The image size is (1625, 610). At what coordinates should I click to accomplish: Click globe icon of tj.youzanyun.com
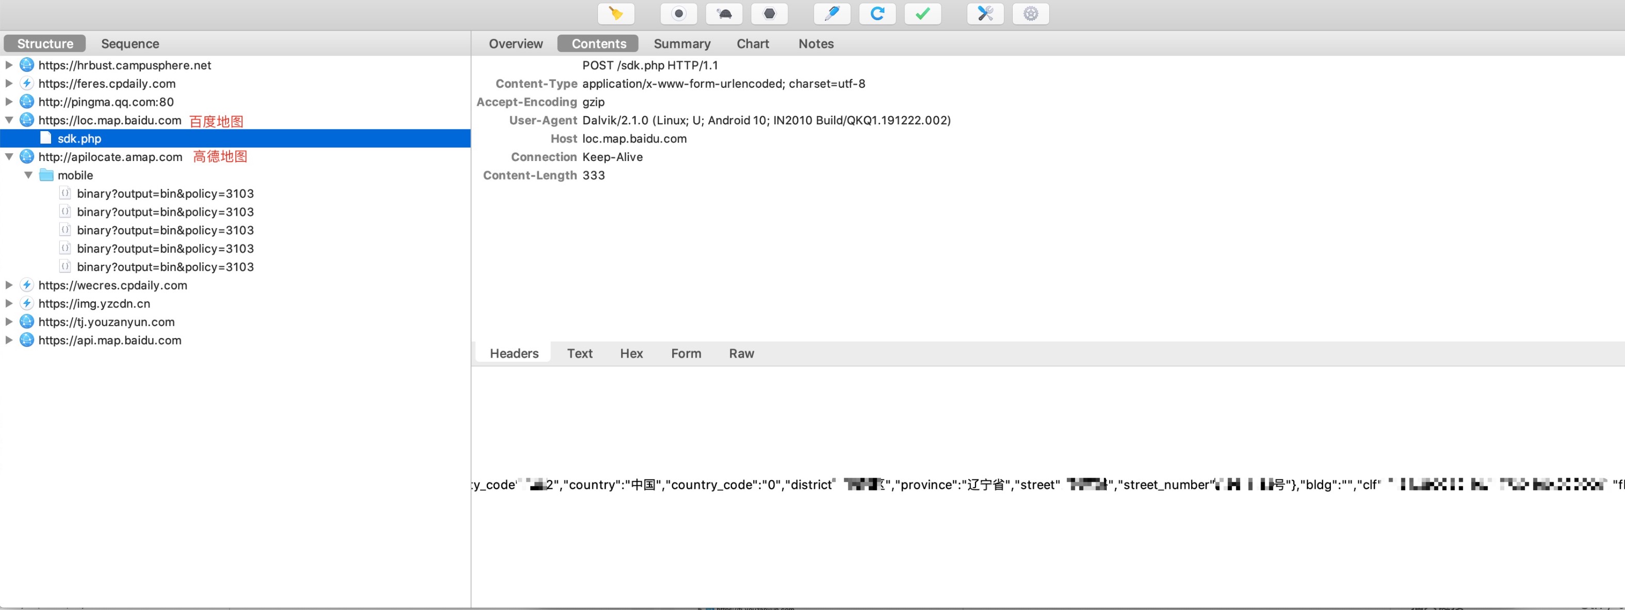[26, 322]
